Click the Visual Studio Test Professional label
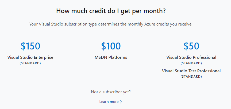231x109 pixels. click(191, 71)
